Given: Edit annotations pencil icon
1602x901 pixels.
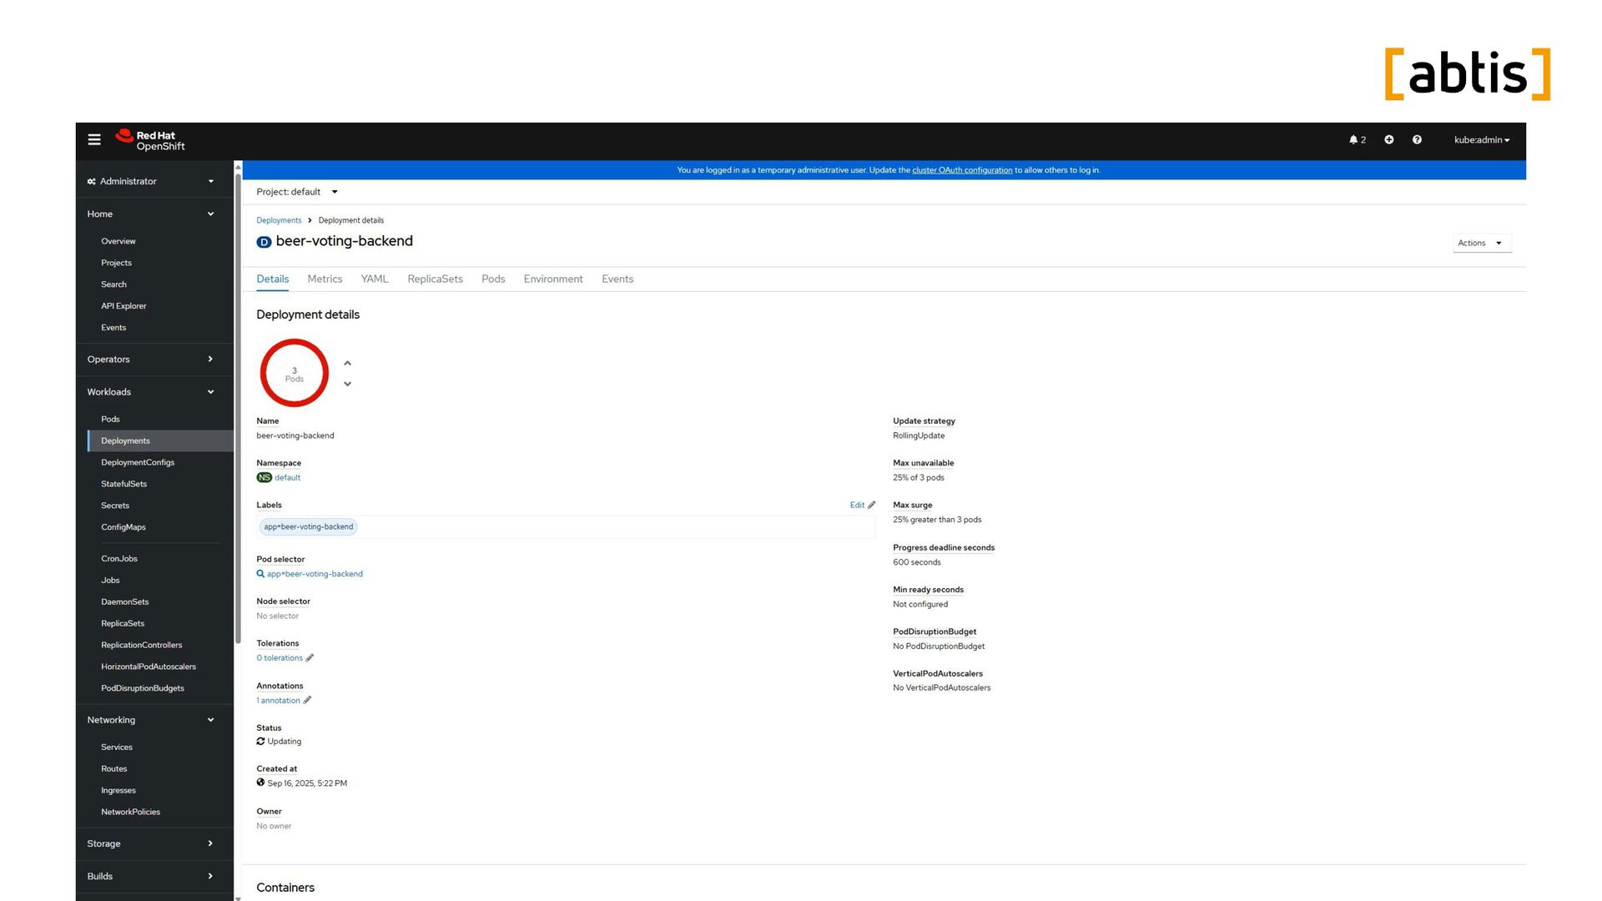Looking at the screenshot, I should point(307,701).
